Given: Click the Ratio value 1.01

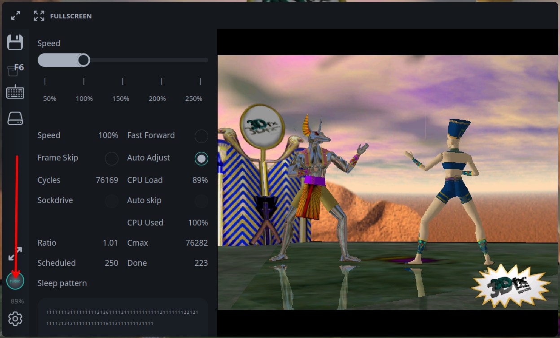Looking at the screenshot, I should [x=110, y=243].
